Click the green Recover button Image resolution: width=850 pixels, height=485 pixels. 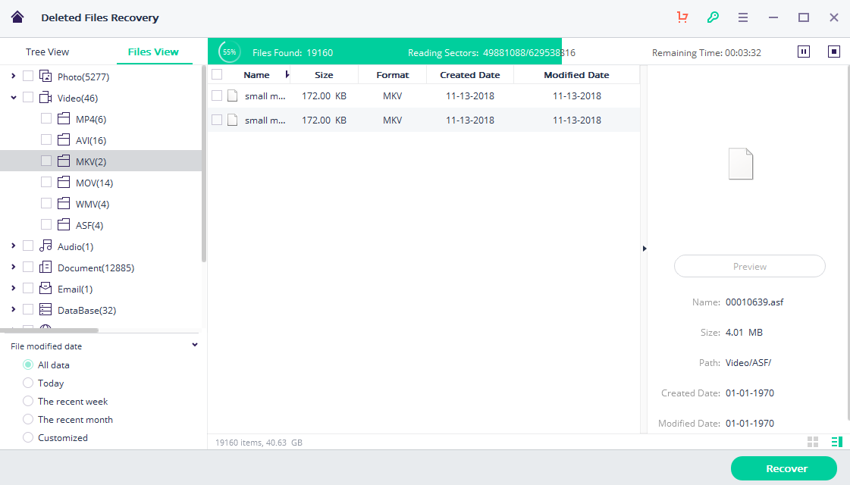pos(783,468)
